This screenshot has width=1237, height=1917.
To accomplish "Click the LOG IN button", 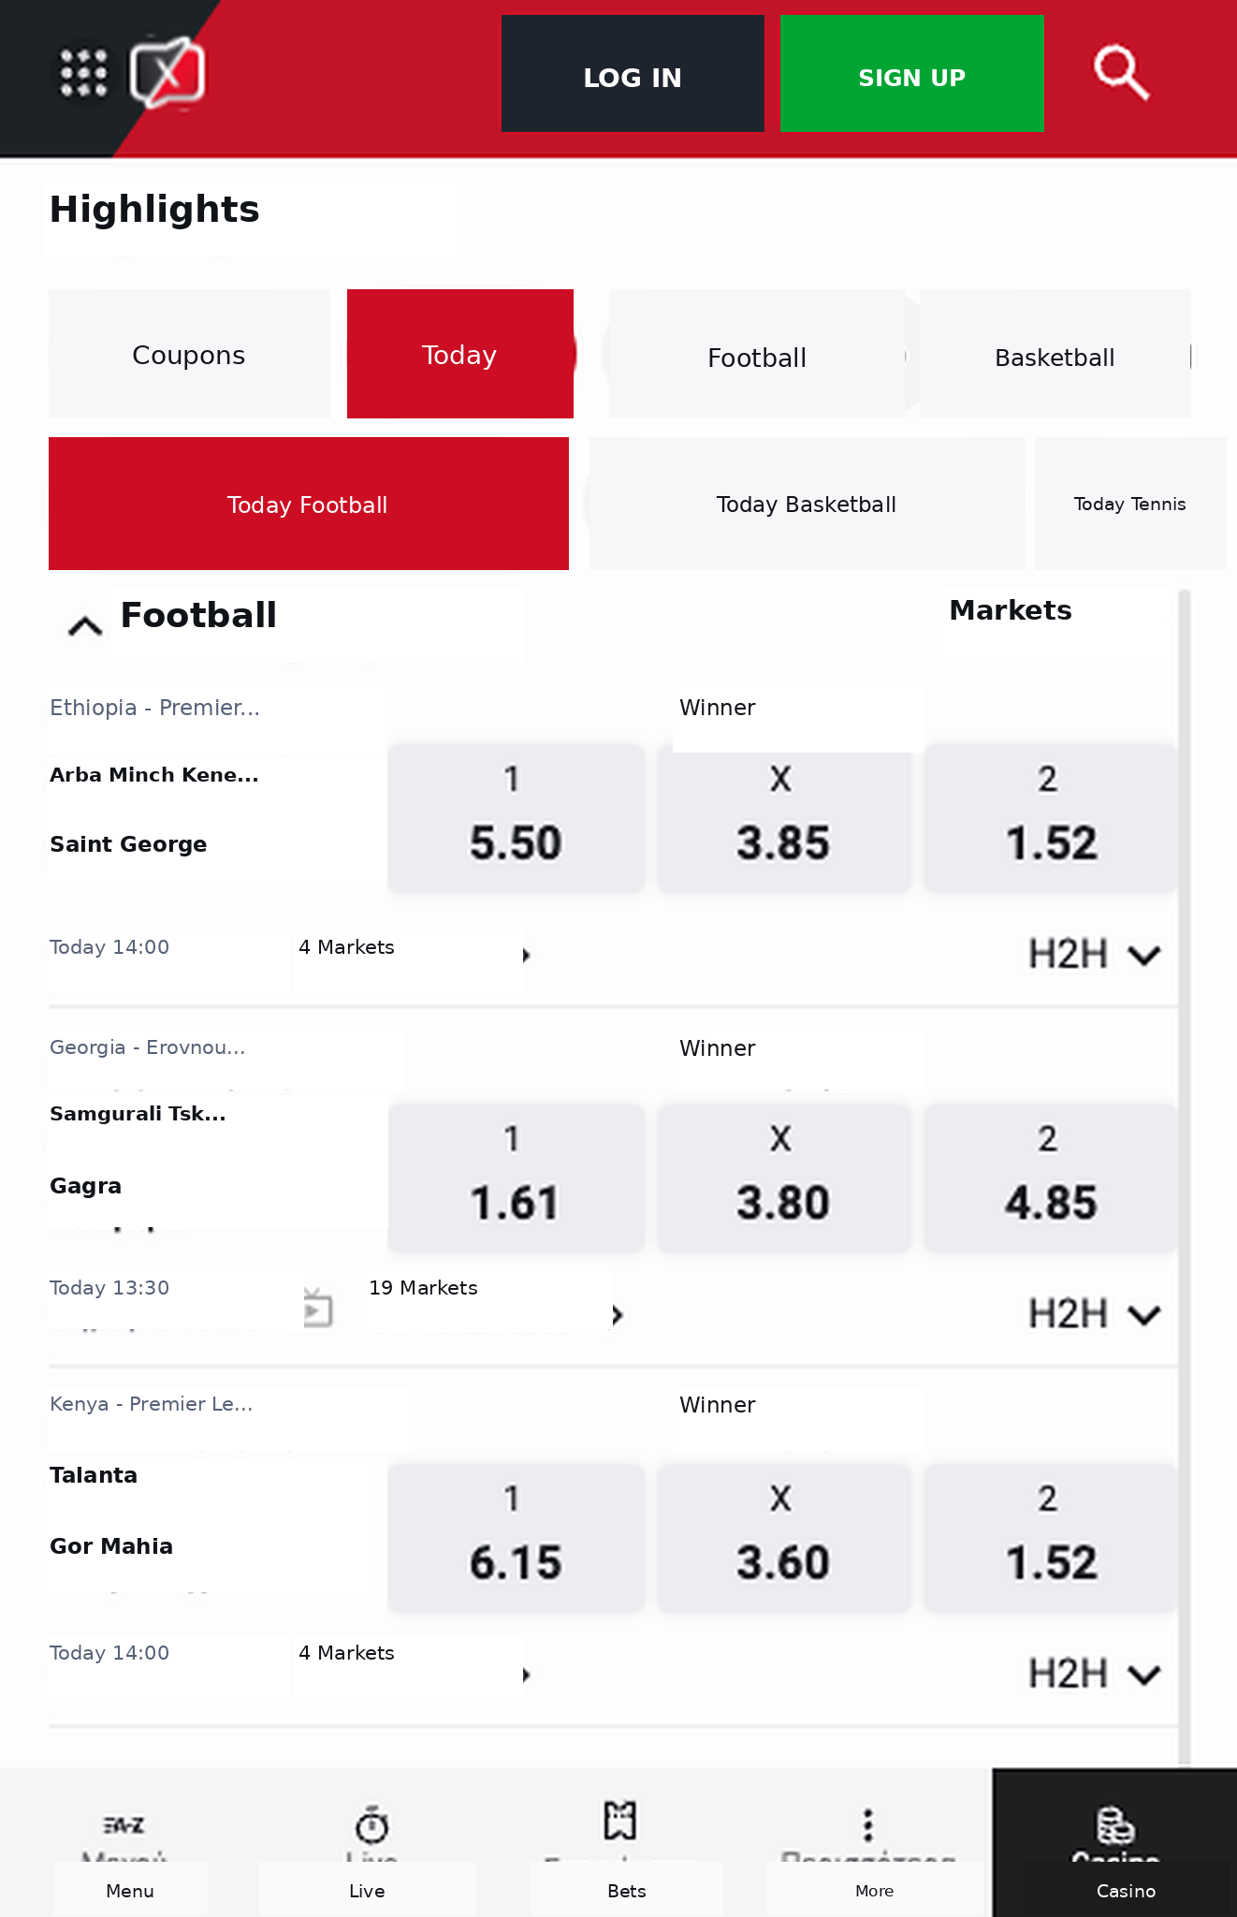I will coord(633,74).
